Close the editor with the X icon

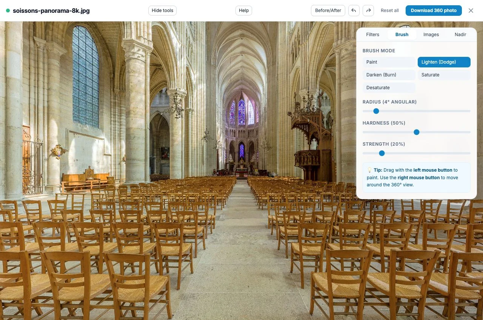point(471,11)
